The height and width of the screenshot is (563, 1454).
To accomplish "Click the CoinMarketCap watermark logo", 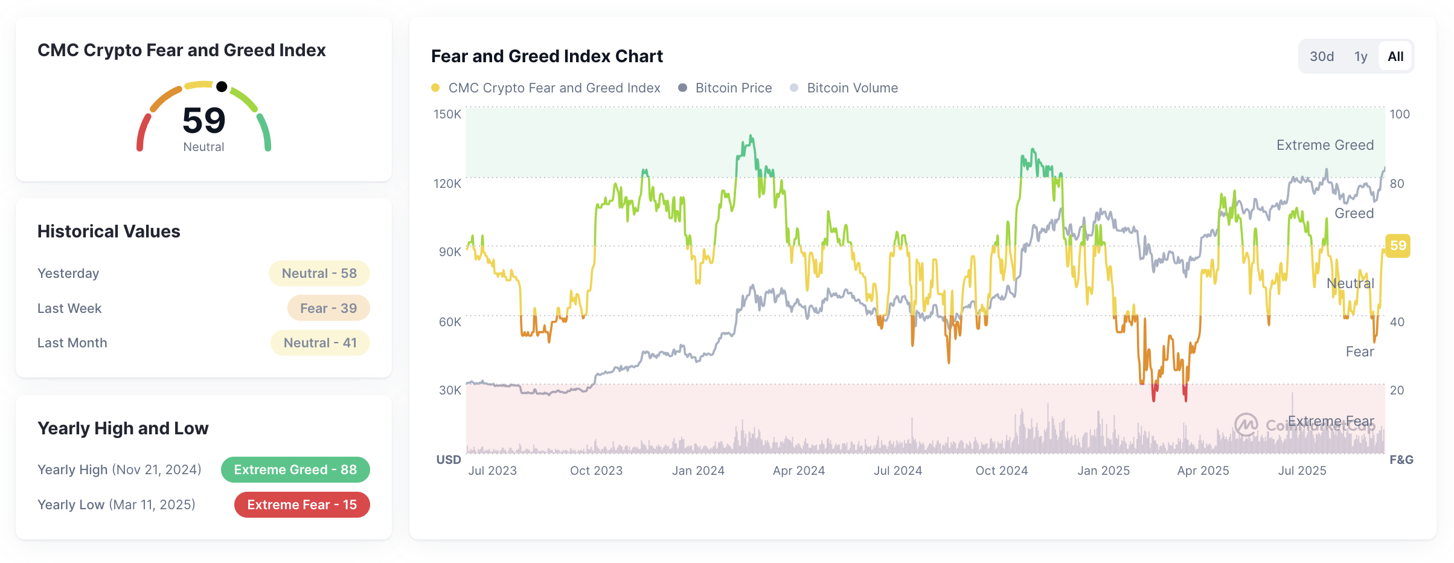I will coord(1246,425).
